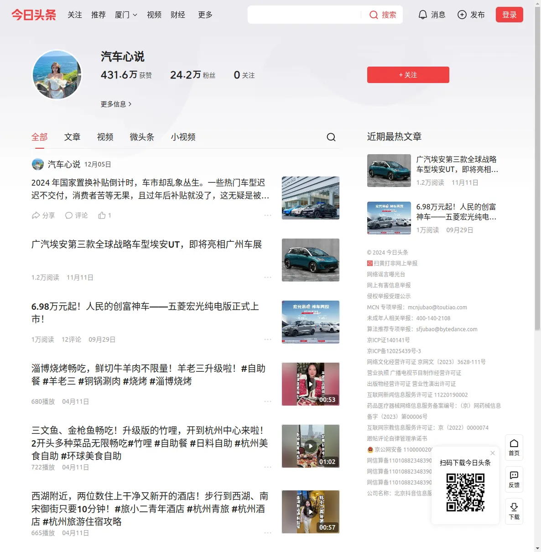Open hot article thumbnail for 埃安UT sidebar
The image size is (541, 552).
tap(389, 171)
